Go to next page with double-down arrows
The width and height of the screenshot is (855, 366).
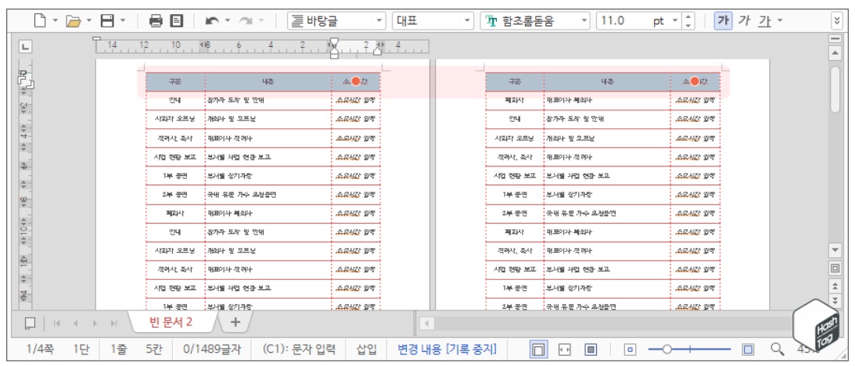click(x=835, y=300)
